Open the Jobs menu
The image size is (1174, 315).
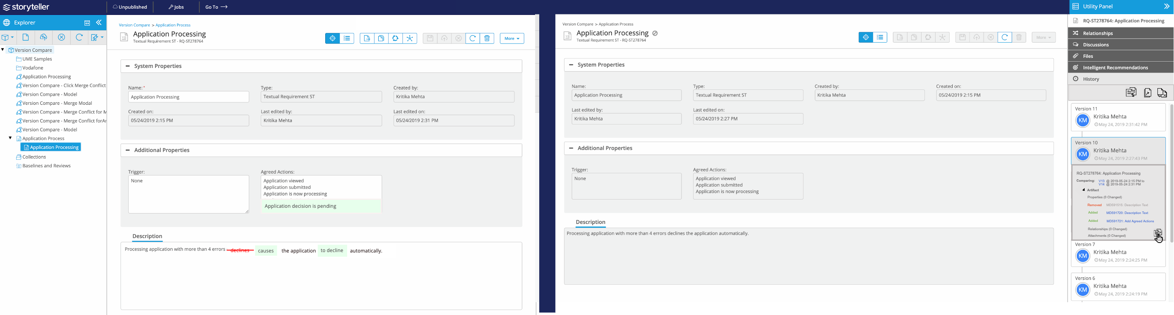point(176,7)
